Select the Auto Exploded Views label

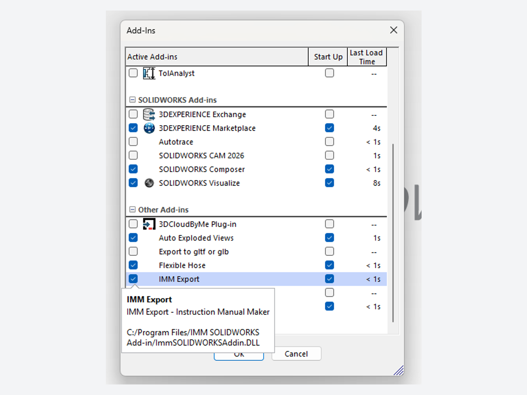tap(196, 238)
